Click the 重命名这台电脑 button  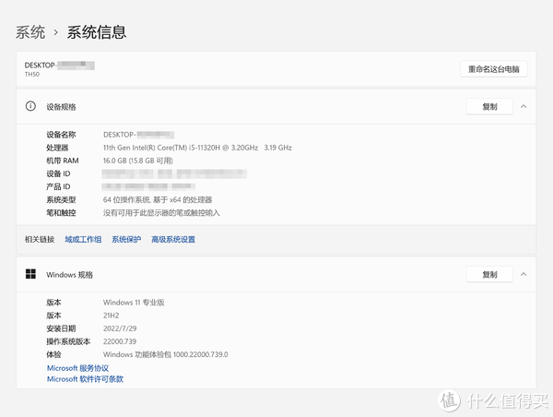[x=494, y=69]
